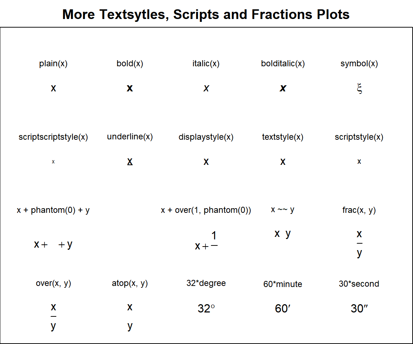Select the "bold(x)" label text
The image size is (413, 344).
(130, 64)
